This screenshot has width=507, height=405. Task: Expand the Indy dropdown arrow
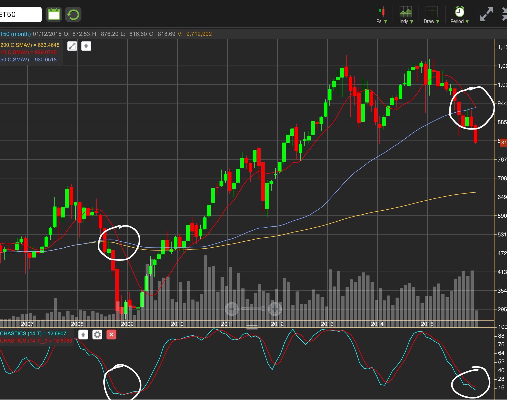click(412, 22)
